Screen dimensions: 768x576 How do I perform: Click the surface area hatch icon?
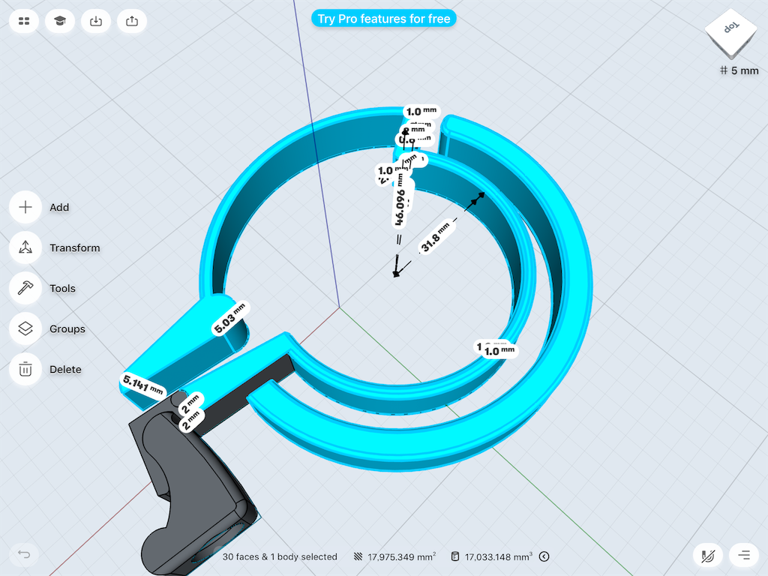pos(358,556)
